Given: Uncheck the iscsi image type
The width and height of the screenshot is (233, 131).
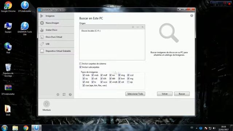Looking at the screenshot, I should coord(102,82).
